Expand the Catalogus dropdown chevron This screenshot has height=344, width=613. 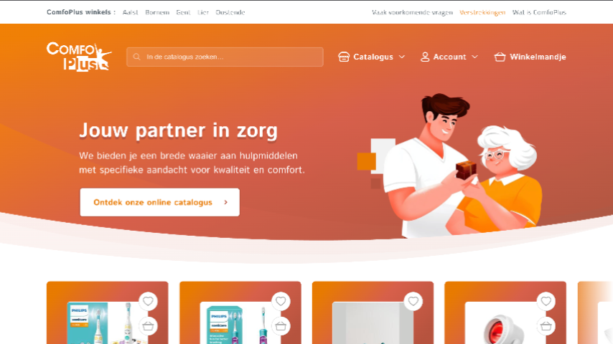[402, 57]
